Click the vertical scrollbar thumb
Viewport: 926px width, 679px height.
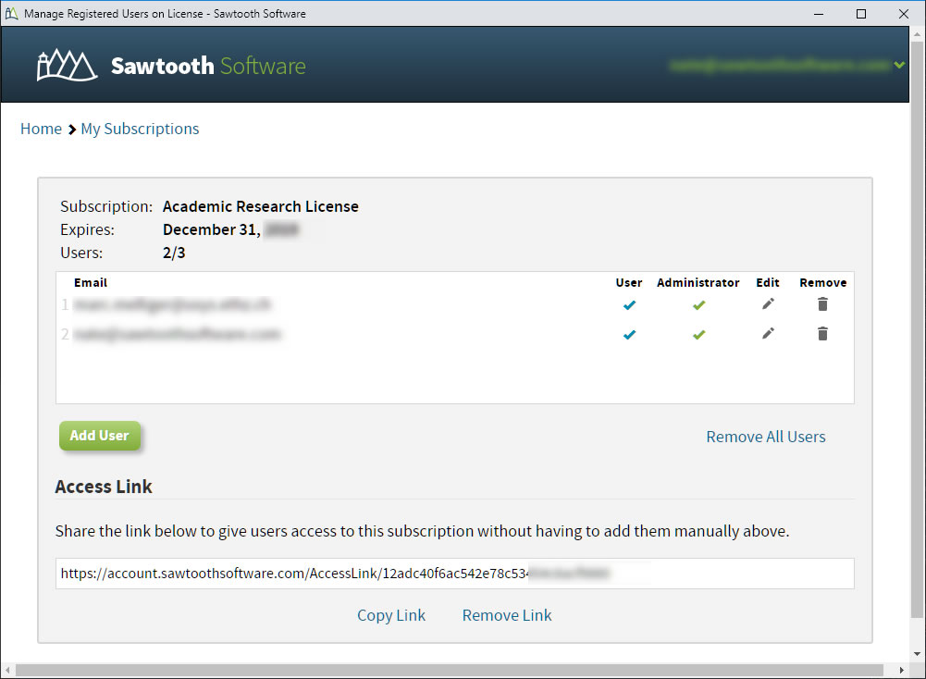point(917,329)
